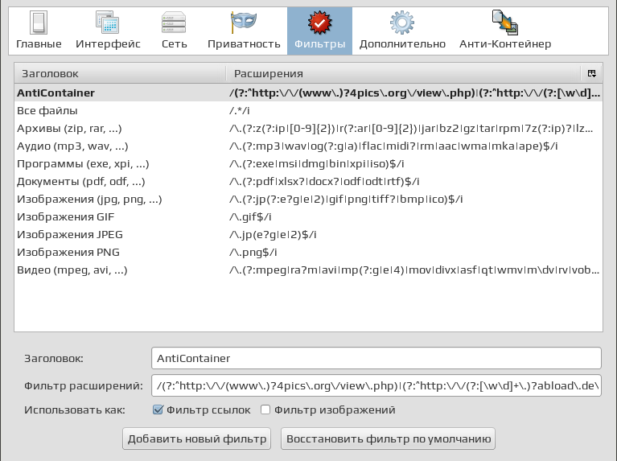This screenshot has width=617, height=461.
Task: Enable the Фильтр изображений checkbox
Action: tap(265, 410)
